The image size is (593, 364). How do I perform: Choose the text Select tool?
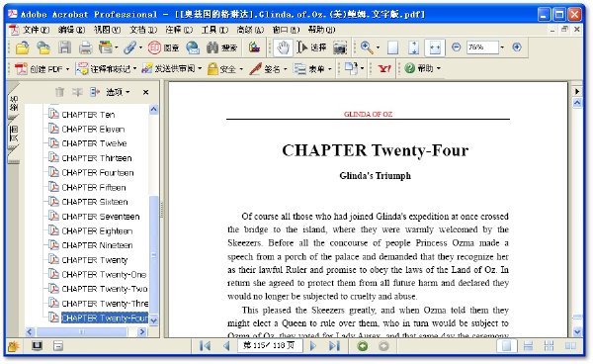point(311,47)
